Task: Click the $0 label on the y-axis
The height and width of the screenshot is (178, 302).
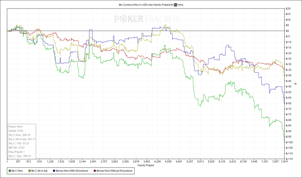Action: (x=287, y=31)
